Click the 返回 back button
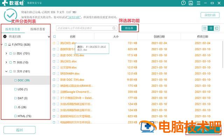 (x=20, y=130)
